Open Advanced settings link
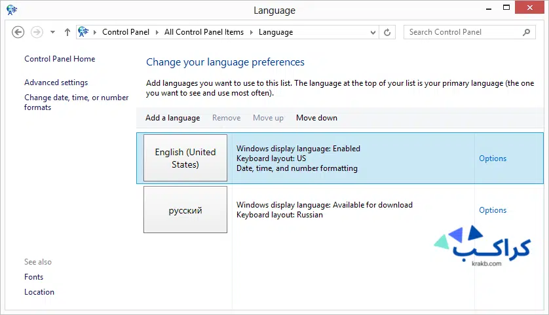 pyautogui.click(x=56, y=83)
